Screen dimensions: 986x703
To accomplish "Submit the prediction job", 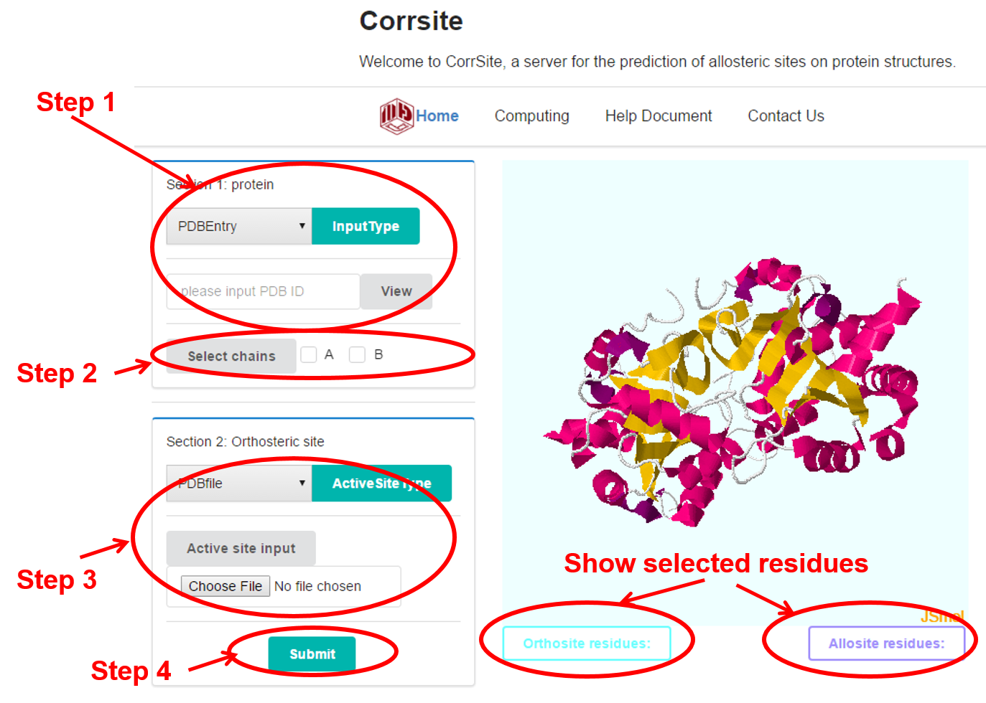I will [312, 654].
